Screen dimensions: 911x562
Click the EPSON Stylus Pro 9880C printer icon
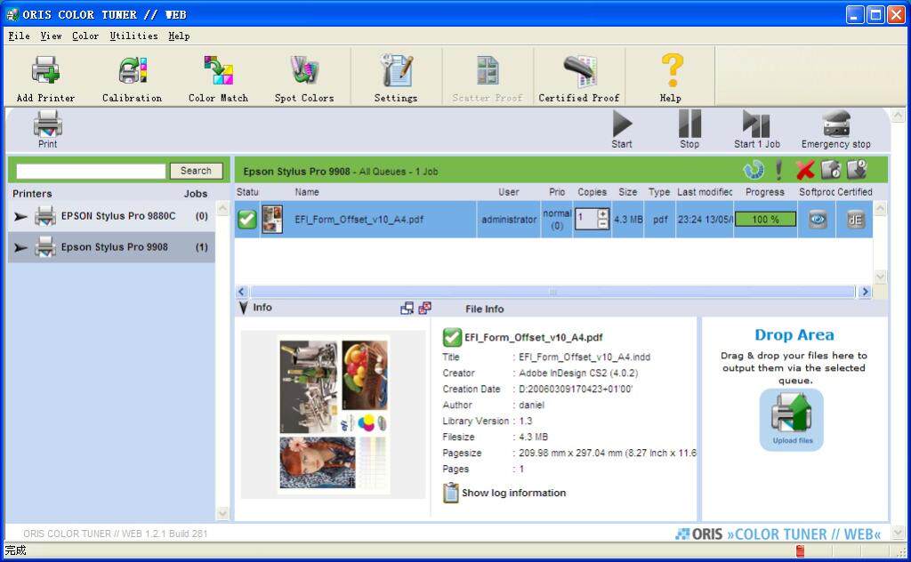[x=45, y=216]
